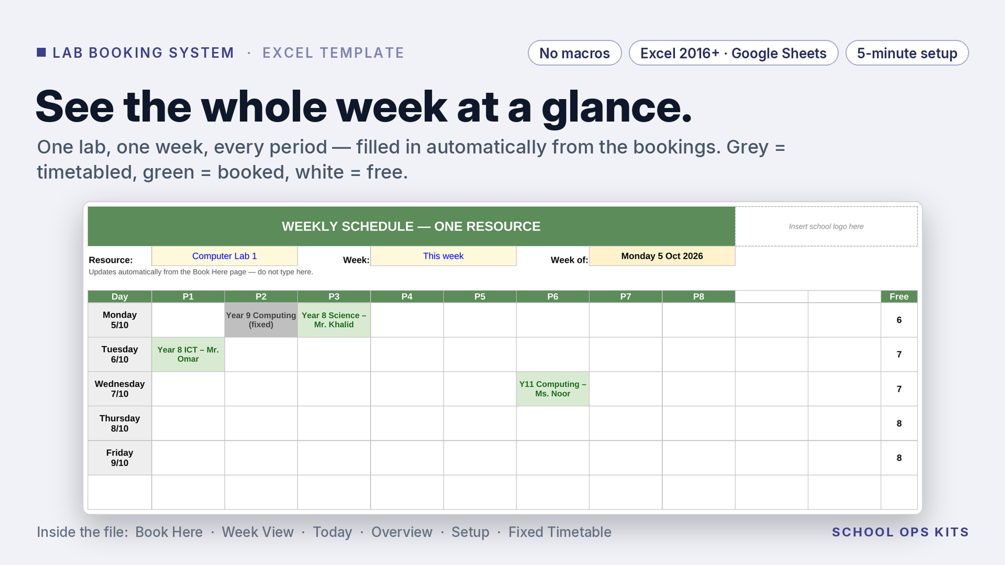Click the Today sheet name
The width and height of the screenshot is (1005, 565).
coord(333,532)
